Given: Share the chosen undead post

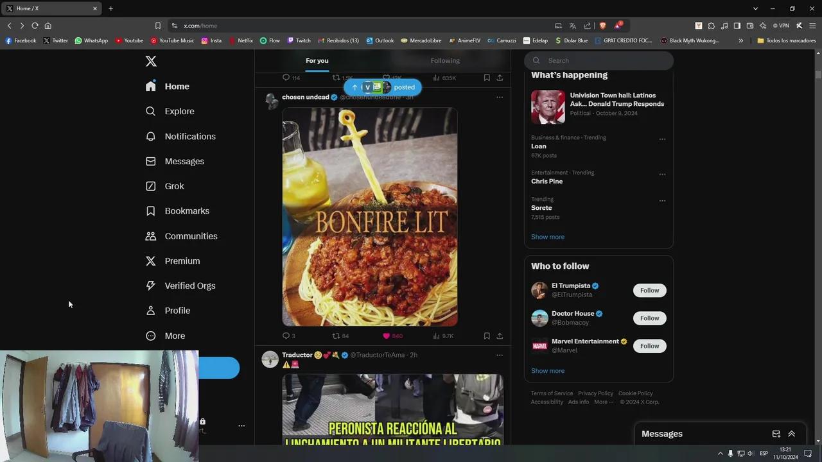Looking at the screenshot, I should pos(500,336).
